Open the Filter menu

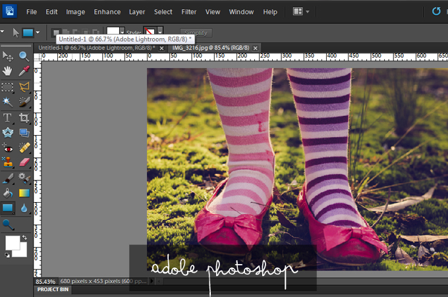[189, 12]
